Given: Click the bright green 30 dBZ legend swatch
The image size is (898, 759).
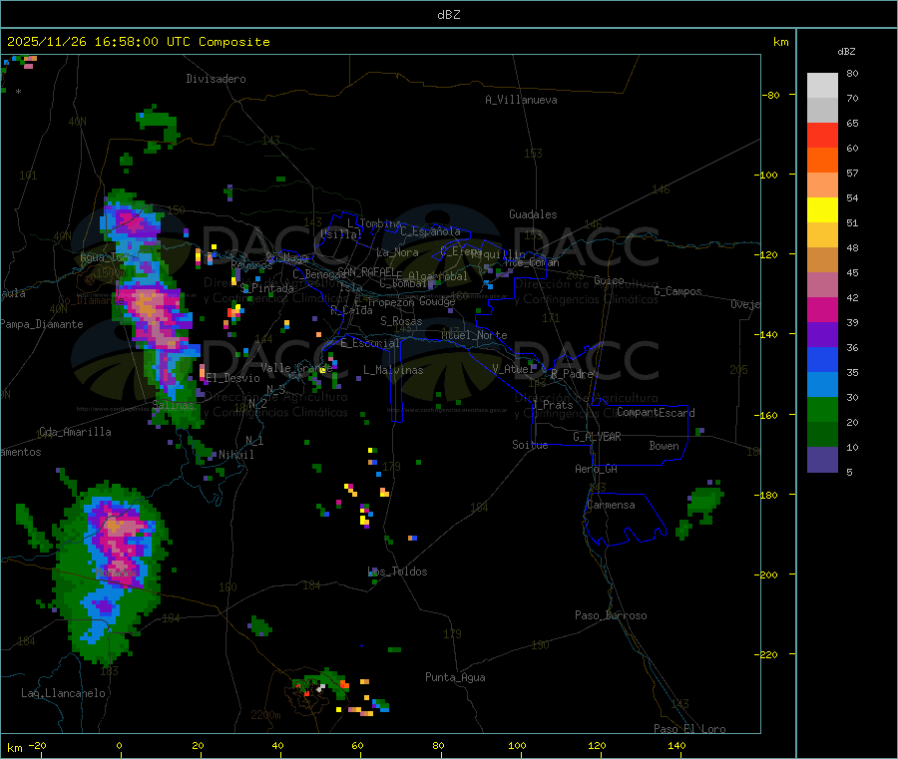Looking at the screenshot, I should (x=822, y=409).
